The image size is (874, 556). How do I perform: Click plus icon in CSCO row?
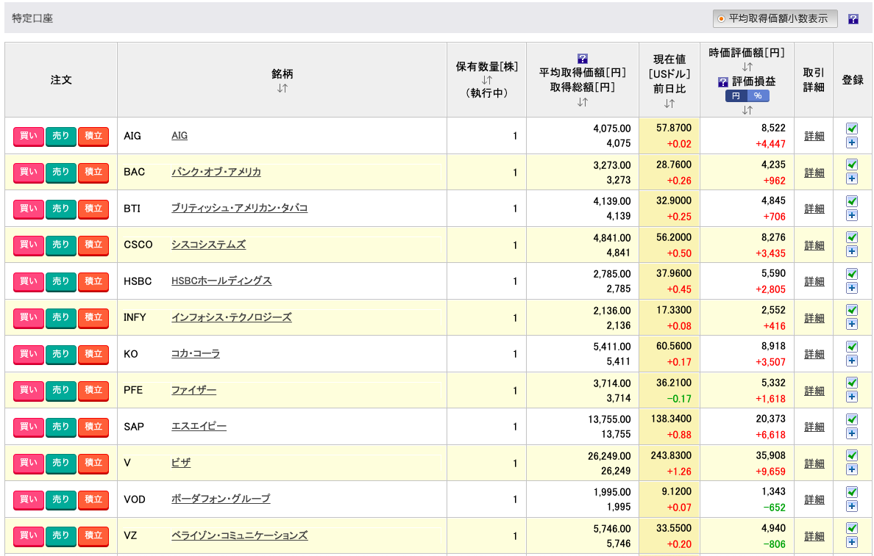(852, 252)
